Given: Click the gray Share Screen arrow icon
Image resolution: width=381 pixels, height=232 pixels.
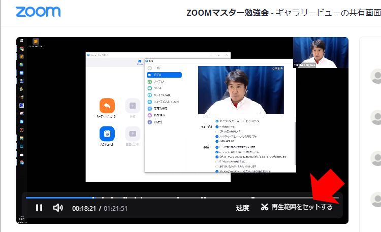Looking at the screenshot, I should click(x=133, y=134).
